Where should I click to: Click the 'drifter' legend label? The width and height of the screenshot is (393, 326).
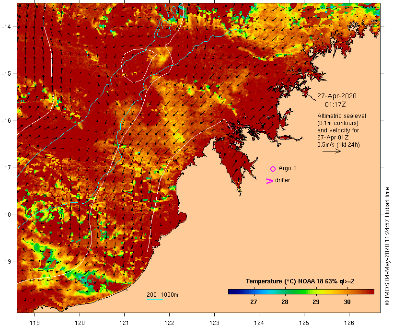point(282,180)
